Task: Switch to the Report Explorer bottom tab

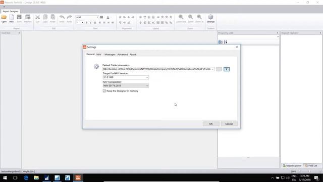Action: pos(292,166)
